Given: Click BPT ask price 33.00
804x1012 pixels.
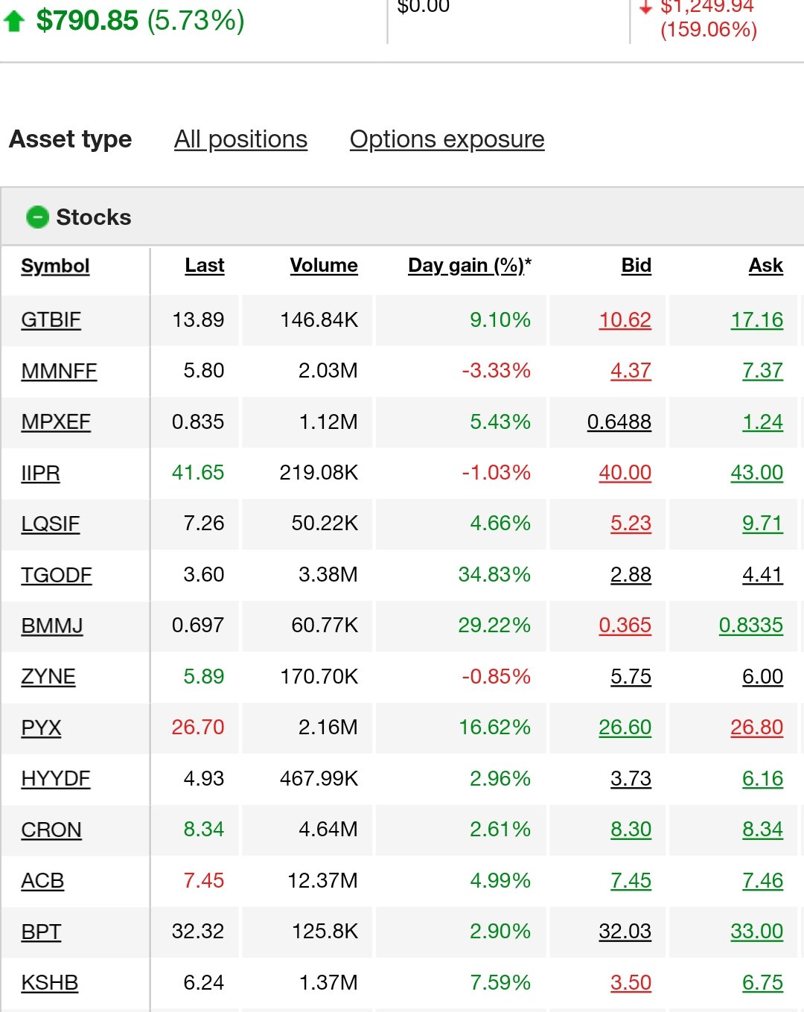Looking at the screenshot, I should [x=757, y=931].
